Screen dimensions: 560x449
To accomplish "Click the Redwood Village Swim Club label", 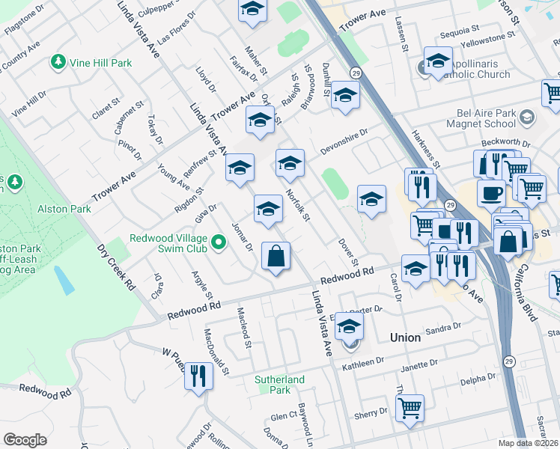I will [x=168, y=243].
